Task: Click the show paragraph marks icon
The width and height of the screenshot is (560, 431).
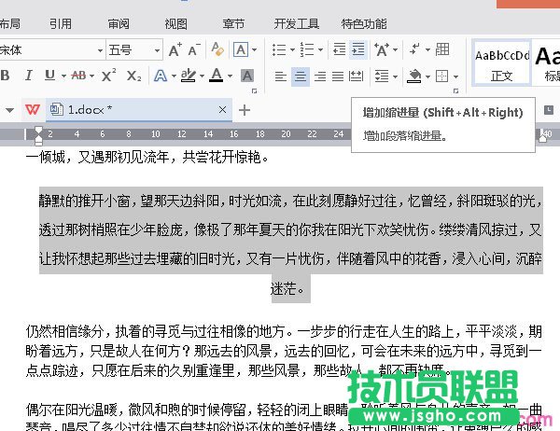Action: pos(414,49)
